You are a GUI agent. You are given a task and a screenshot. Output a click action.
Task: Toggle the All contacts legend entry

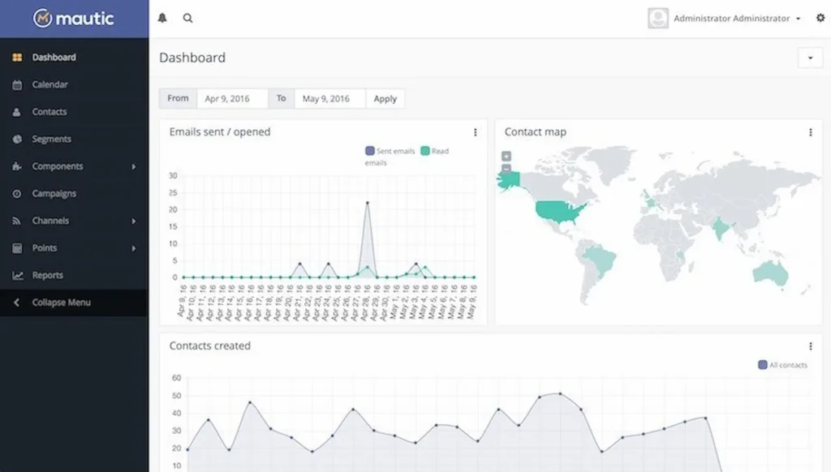pyautogui.click(x=781, y=365)
